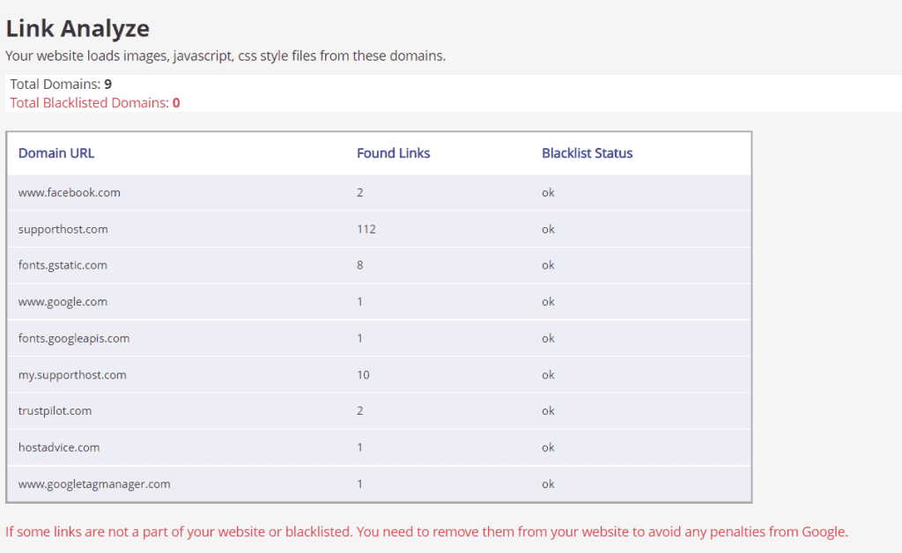Click found links count for www.googletagmanager.com

pos(360,484)
